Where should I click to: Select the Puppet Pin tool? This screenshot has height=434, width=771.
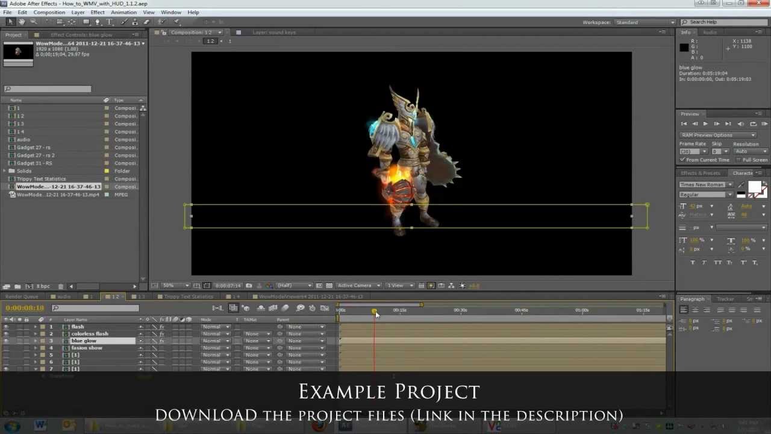click(177, 22)
